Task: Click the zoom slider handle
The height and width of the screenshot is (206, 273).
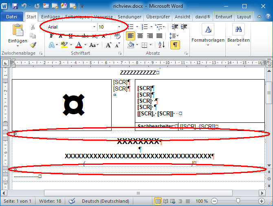Action: coord(238,201)
